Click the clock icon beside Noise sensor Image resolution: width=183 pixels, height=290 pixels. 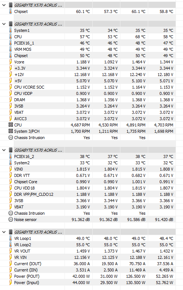click(x=11, y=220)
